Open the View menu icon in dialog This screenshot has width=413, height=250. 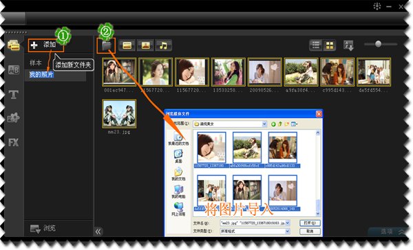coord(294,124)
